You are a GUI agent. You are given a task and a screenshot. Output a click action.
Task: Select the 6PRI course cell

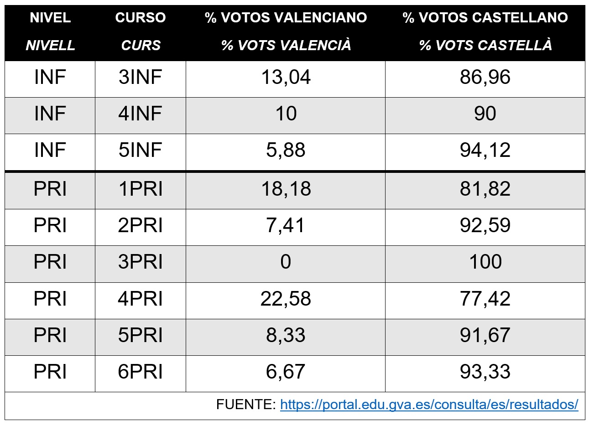coord(141,372)
